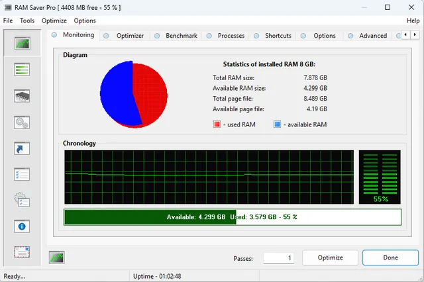Click the RAM usage pie chart
424x282 pixels.
tap(134, 94)
